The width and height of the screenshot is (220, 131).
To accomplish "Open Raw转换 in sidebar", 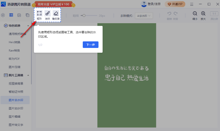I will (14, 51).
